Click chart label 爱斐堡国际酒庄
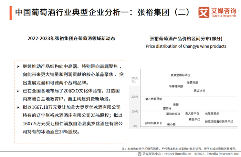This screenshot has width=241, height=157. coord(180,75)
